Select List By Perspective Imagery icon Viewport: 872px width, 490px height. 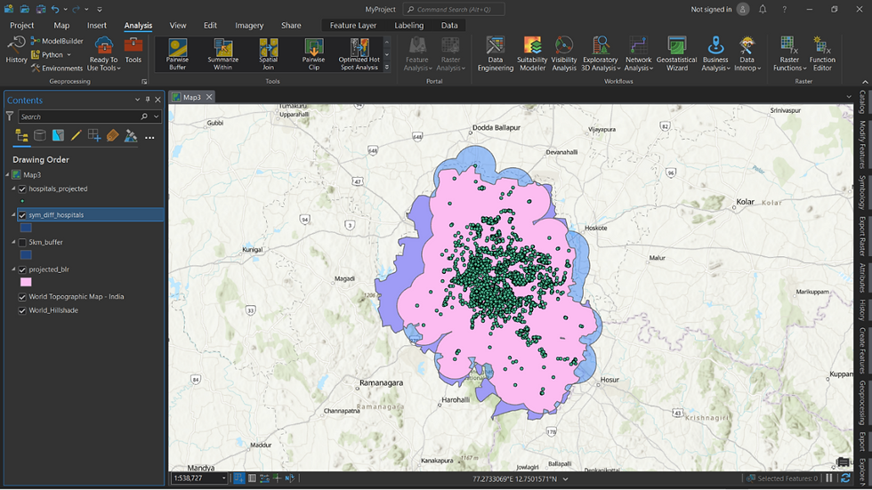[131, 135]
